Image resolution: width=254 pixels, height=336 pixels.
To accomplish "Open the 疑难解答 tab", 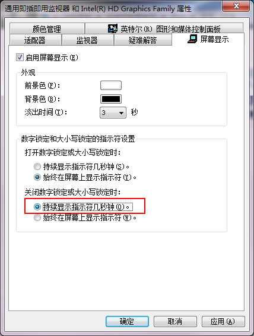I will [142, 40].
